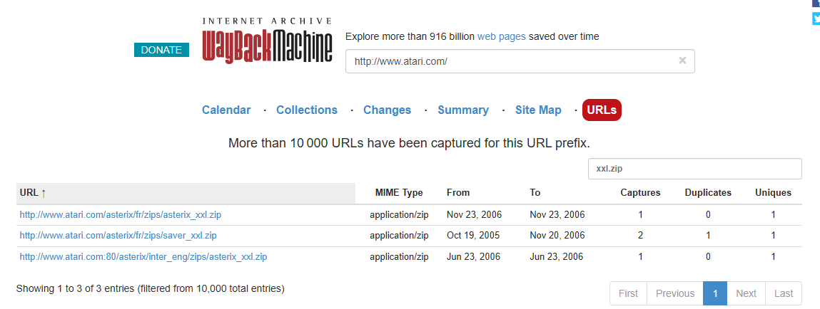
Task: Open the Twitter share icon
Action: (816, 19)
